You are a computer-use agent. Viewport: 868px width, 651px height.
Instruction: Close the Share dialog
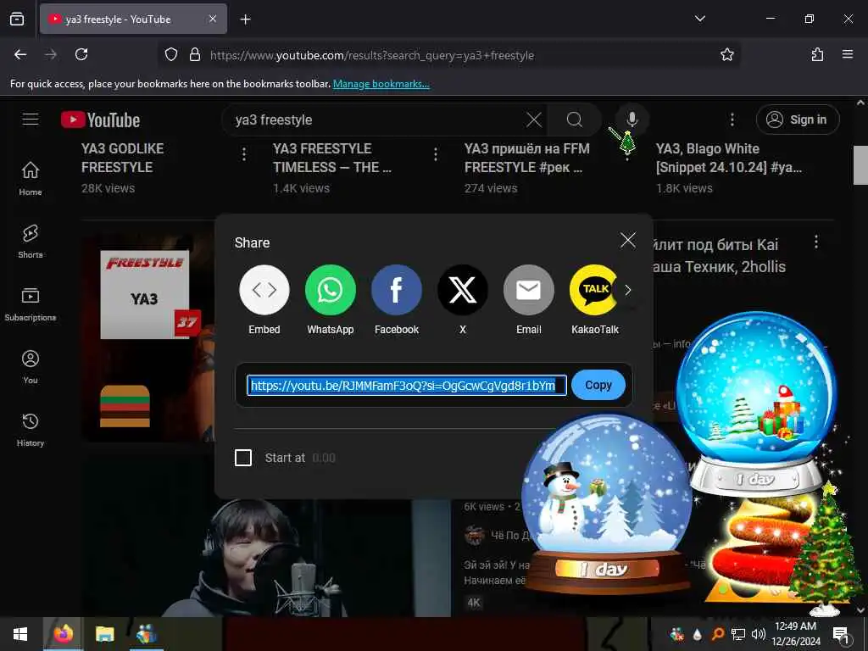(628, 240)
